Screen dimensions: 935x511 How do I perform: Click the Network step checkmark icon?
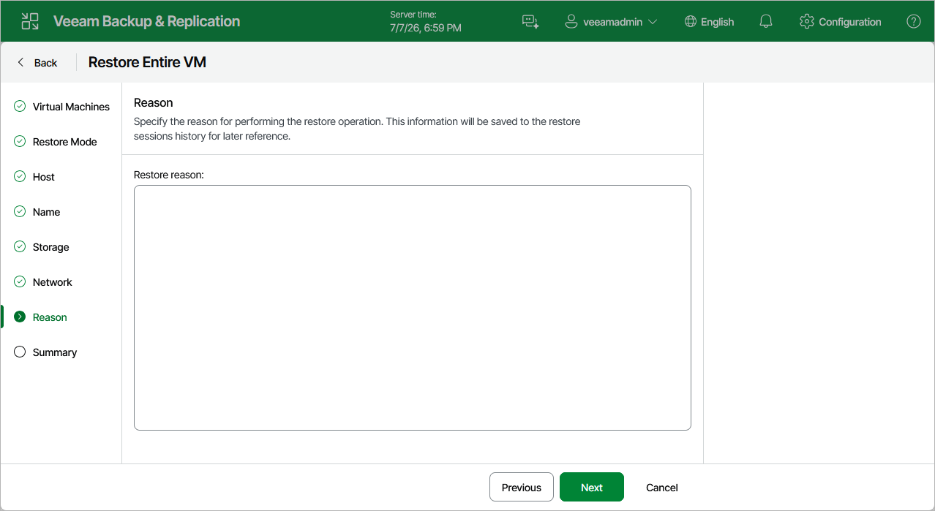pos(20,281)
